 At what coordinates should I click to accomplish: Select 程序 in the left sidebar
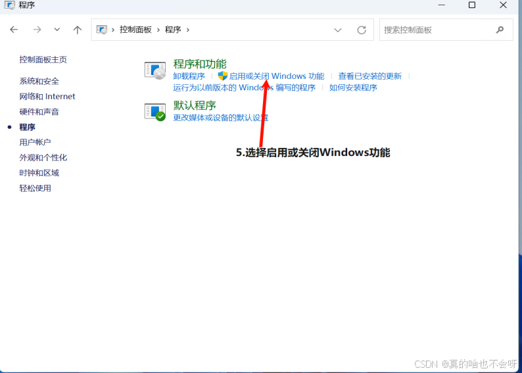[x=28, y=127]
